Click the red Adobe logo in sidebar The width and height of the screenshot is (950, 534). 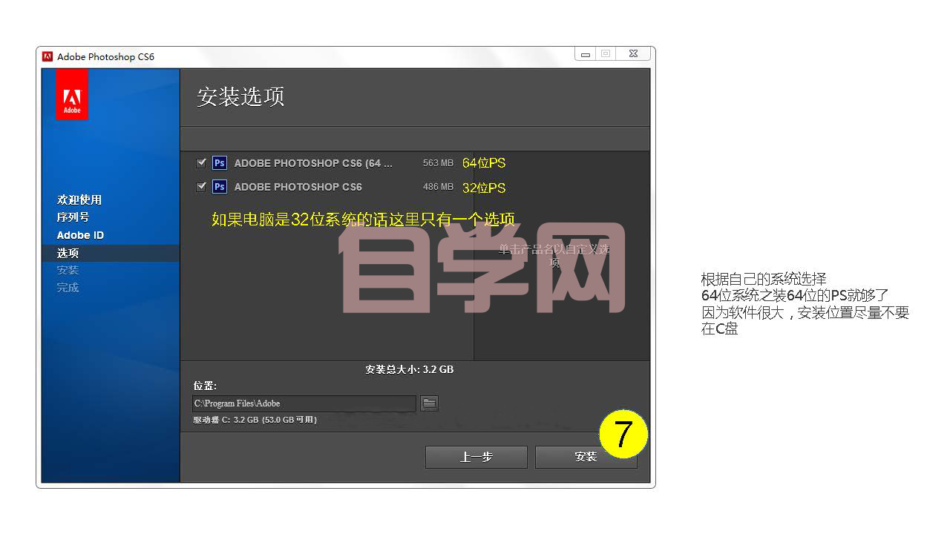[x=72, y=95]
